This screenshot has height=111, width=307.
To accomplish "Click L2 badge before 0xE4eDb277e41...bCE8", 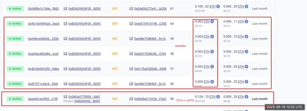I will [x=131, y=8].
